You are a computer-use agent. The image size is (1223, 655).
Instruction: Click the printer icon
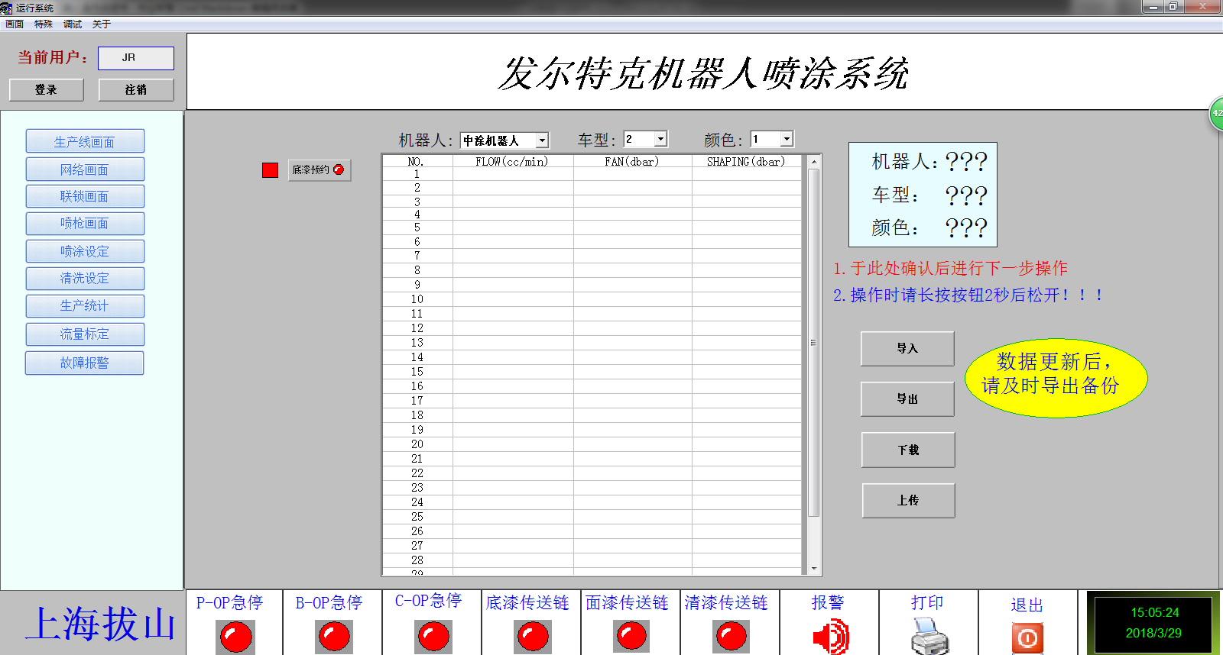[929, 636]
